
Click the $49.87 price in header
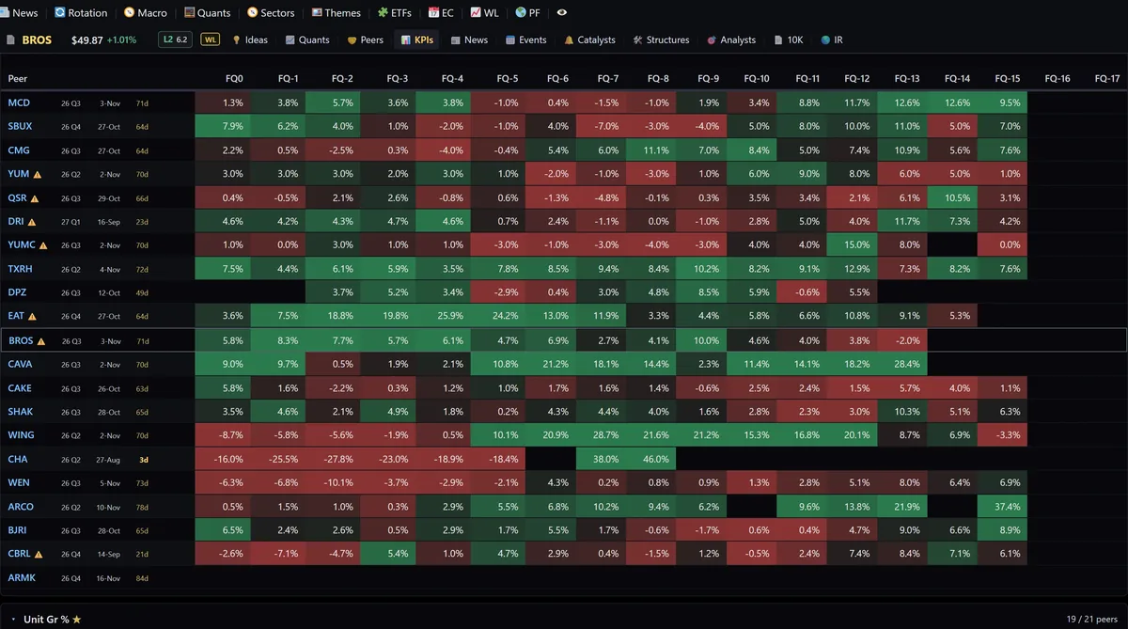pos(87,40)
